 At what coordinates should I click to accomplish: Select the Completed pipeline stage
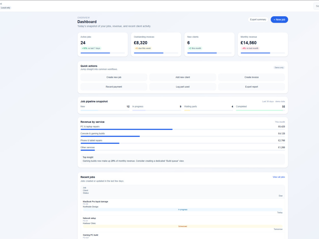(x=260, y=108)
